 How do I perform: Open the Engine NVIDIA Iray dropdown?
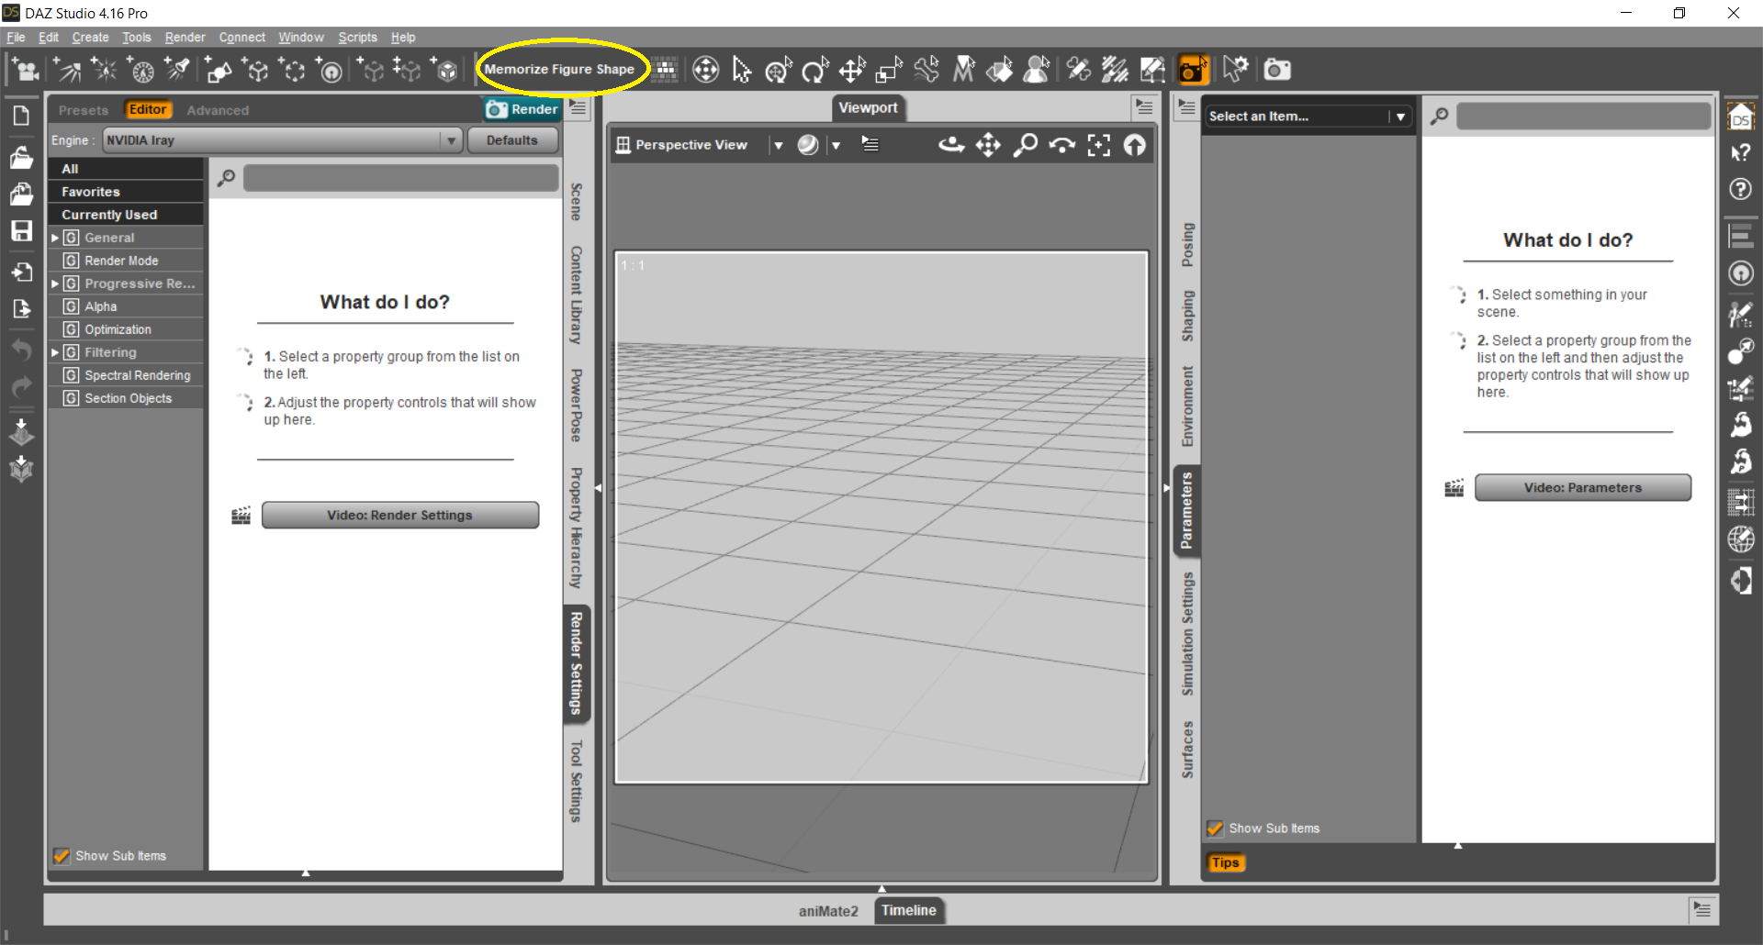point(282,140)
